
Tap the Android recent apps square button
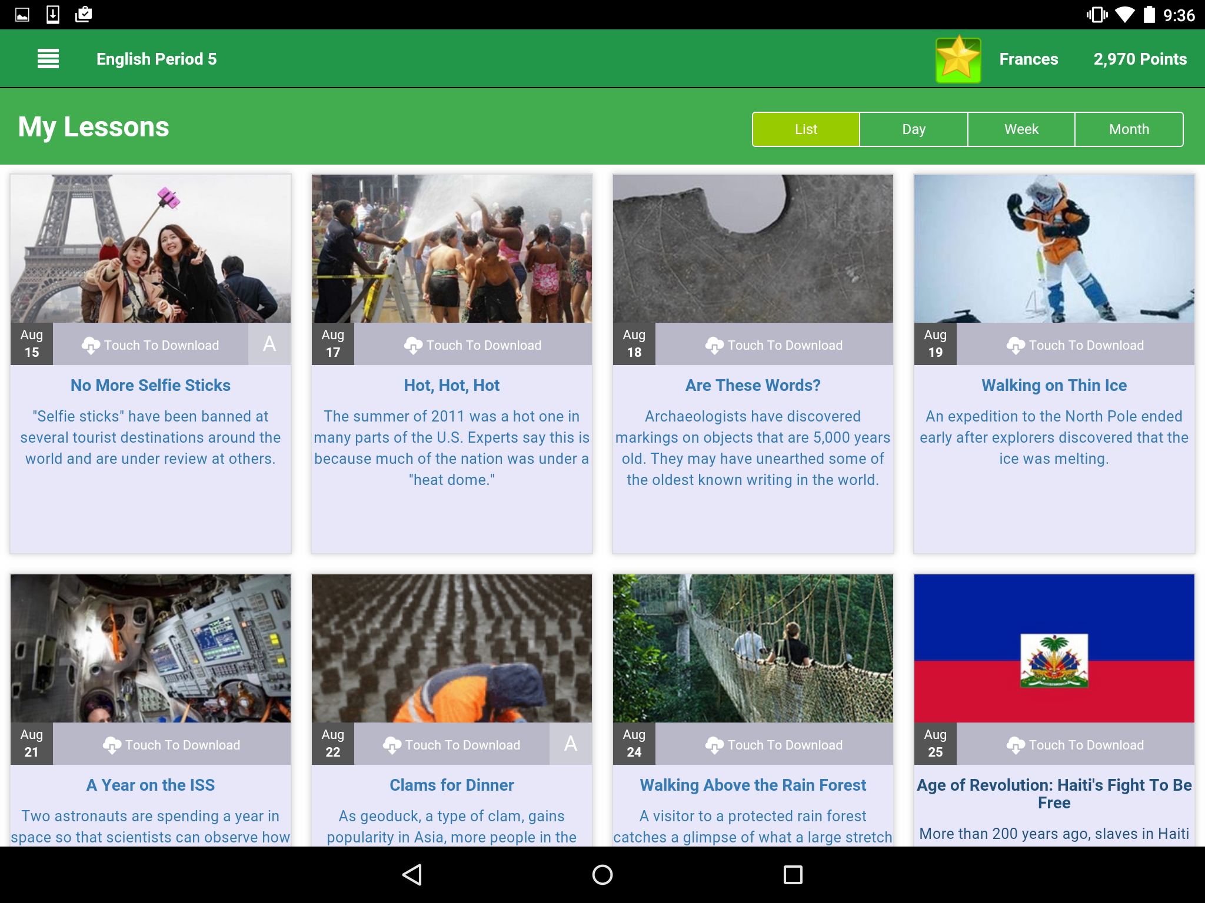tap(793, 875)
